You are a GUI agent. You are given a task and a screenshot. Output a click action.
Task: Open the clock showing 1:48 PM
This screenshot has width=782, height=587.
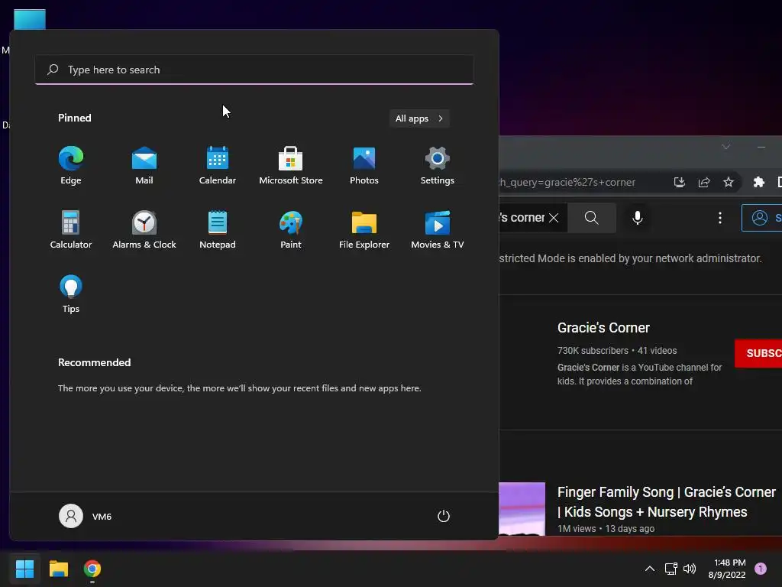[727, 569]
